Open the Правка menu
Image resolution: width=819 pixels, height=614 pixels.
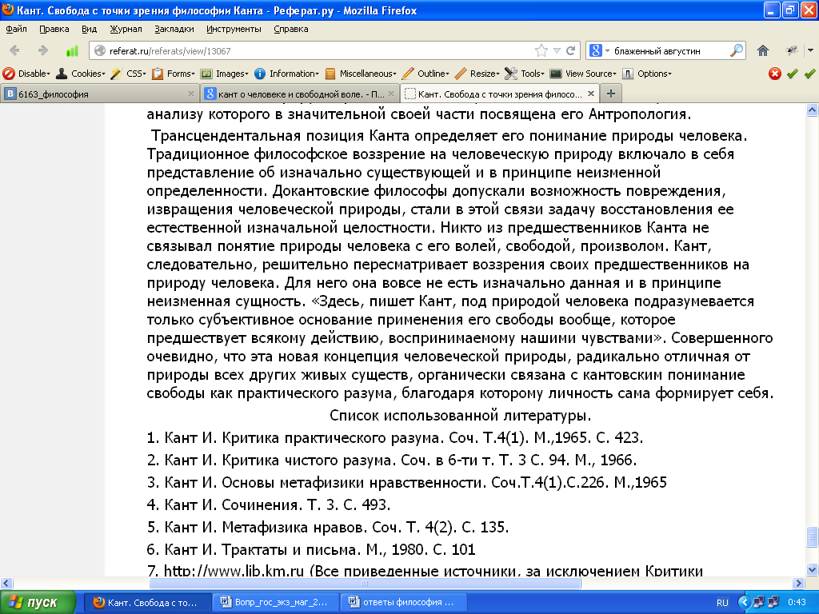click(x=54, y=29)
